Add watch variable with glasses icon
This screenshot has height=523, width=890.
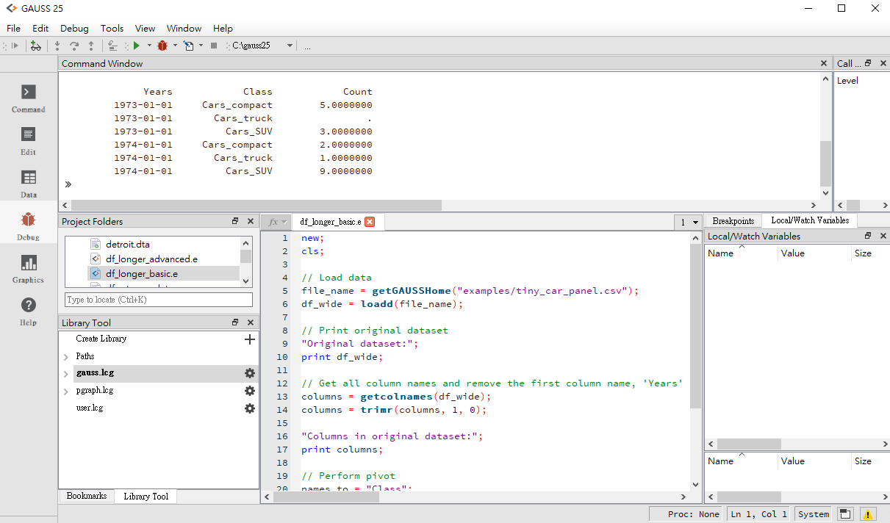35,46
